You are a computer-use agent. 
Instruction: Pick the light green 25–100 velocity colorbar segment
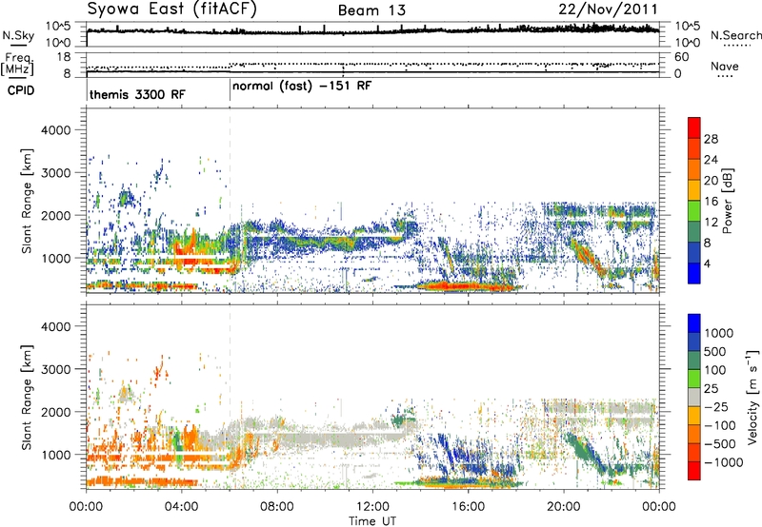[694, 379]
